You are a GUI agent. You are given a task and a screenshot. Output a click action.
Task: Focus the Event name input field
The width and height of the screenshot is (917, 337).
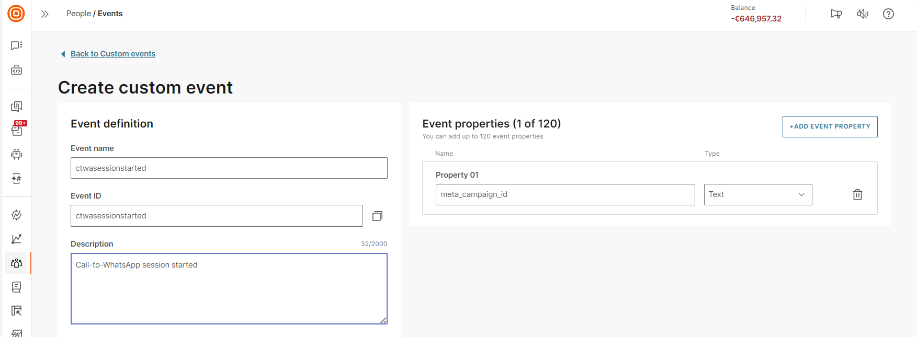(229, 168)
